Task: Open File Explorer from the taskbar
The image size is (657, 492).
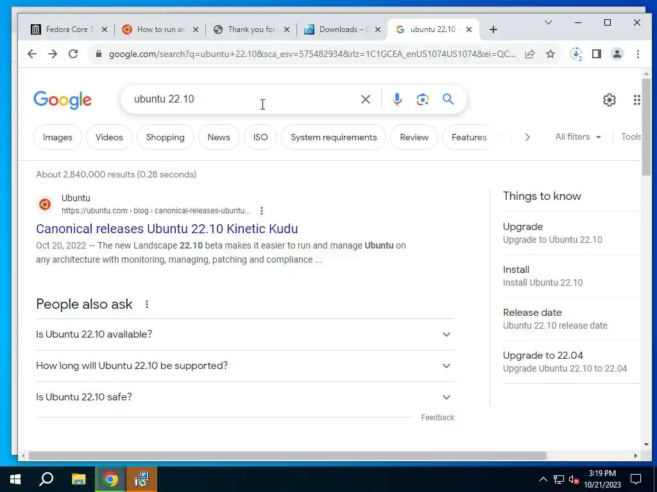Action: [x=78, y=479]
